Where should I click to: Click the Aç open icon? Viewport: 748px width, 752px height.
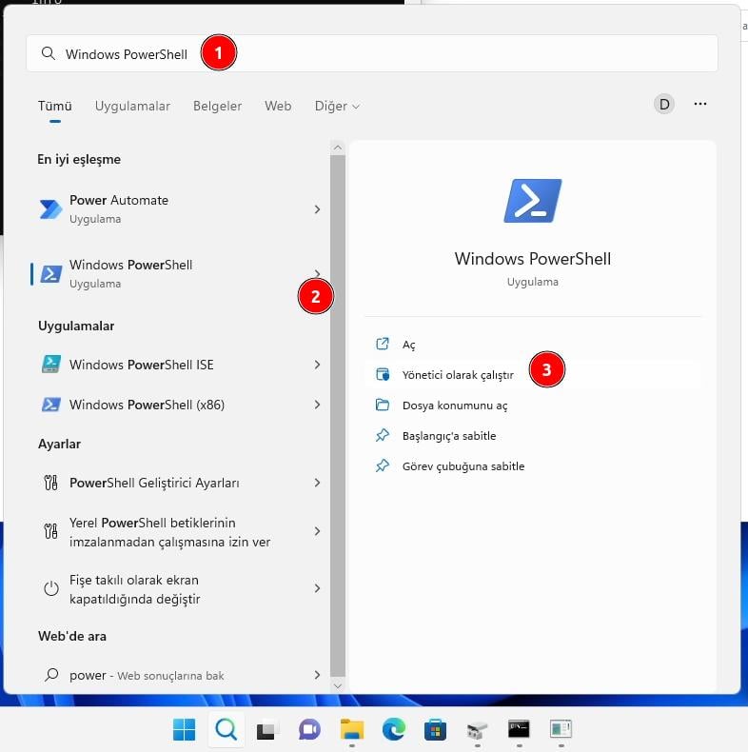383,344
